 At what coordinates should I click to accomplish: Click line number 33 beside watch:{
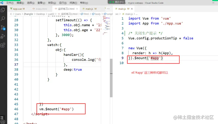click(16, 45)
